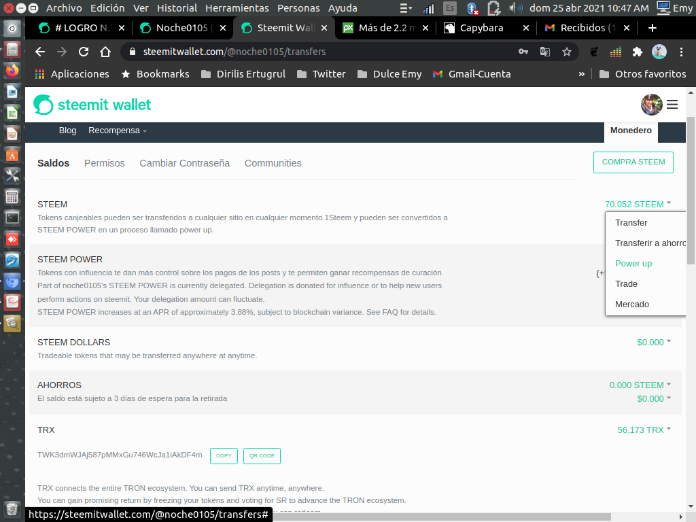
Task: Open the Chrome three-dot menu
Action: (x=681, y=52)
